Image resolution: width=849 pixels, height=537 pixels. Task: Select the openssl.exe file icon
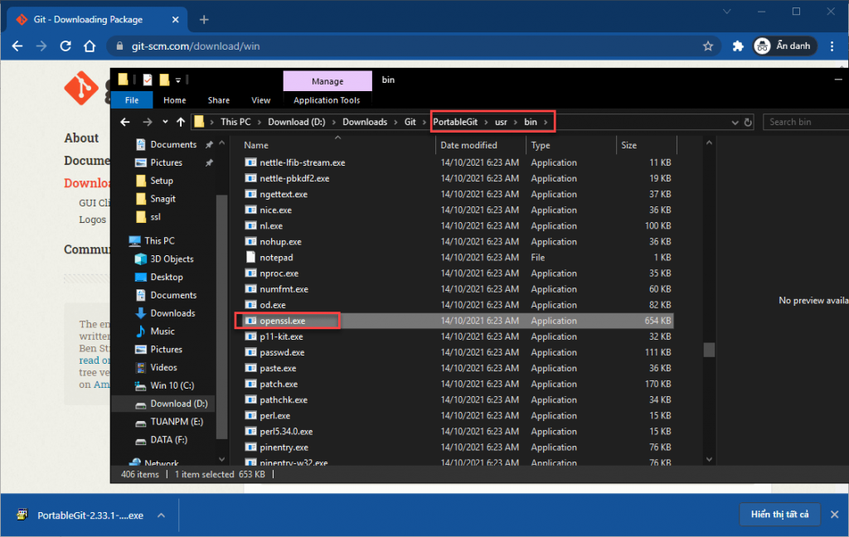(251, 321)
